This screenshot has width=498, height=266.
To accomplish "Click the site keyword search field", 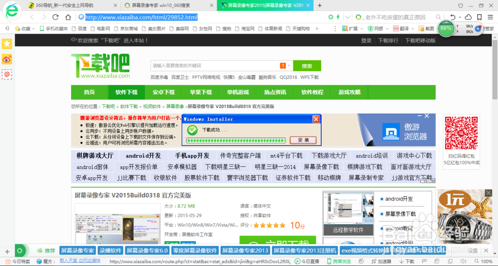I will pos(215,66).
